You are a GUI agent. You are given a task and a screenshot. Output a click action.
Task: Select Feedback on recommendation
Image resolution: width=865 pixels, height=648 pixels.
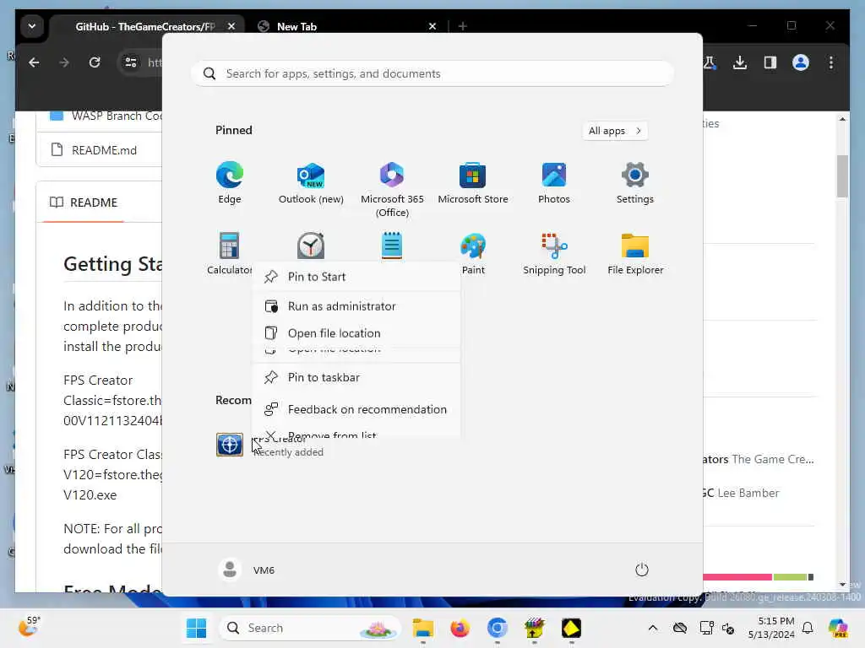(356, 409)
